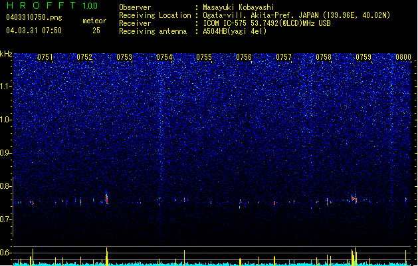Click the 0.7 kHz axis label

pos(5,219)
